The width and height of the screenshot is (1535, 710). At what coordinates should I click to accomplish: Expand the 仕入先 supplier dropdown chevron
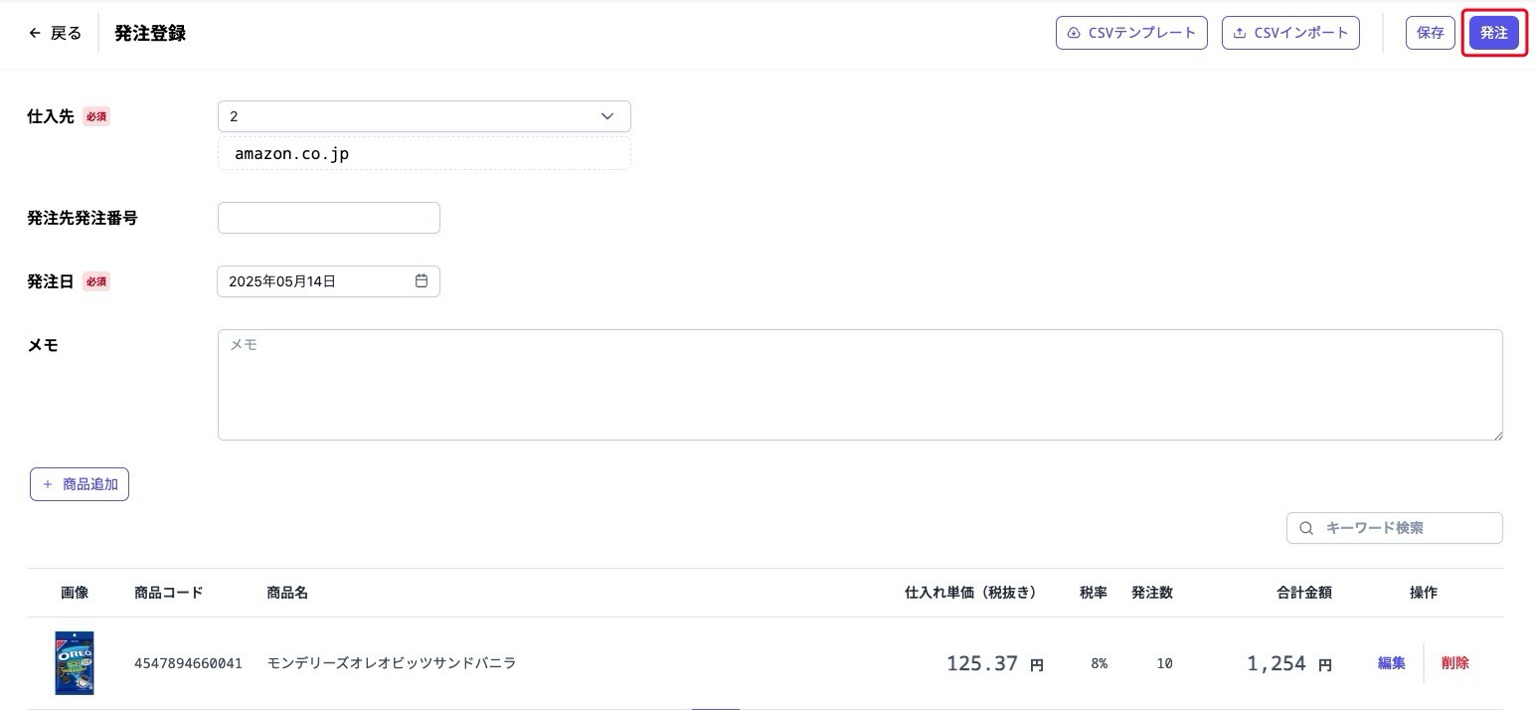click(x=606, y=115)
